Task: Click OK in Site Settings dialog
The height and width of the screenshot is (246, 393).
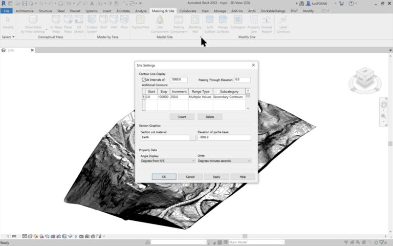Action: tap(164, 177)
